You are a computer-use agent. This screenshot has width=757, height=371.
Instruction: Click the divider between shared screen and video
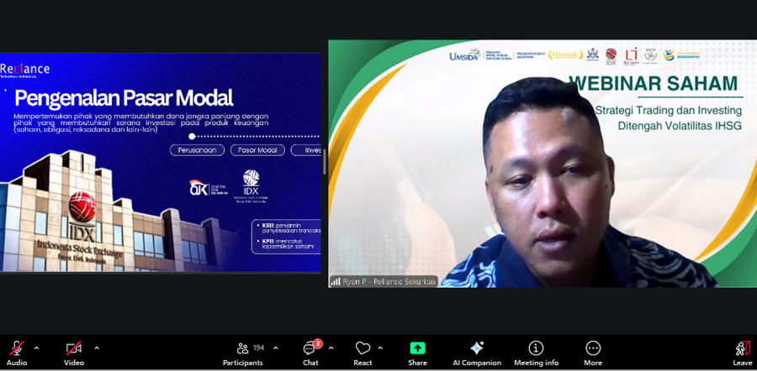325,162
